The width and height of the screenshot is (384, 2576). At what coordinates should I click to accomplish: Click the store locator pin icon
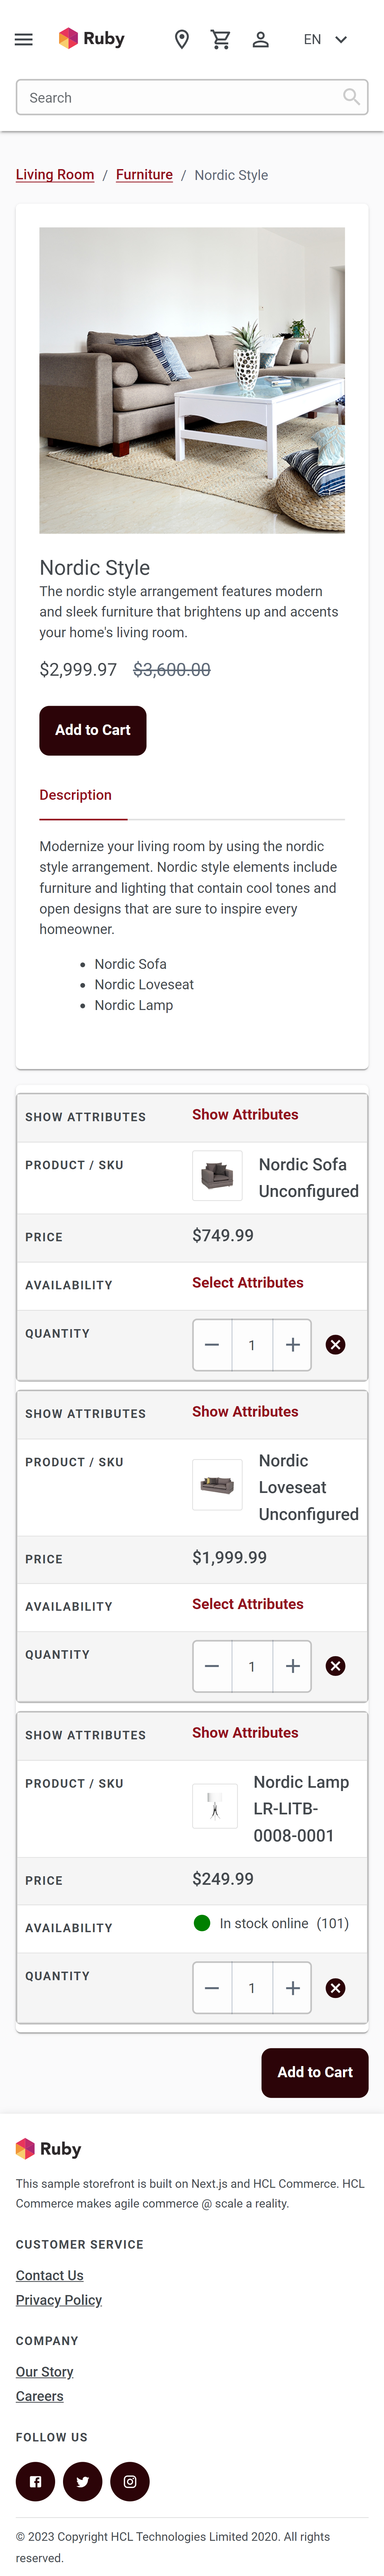(181, 39)
